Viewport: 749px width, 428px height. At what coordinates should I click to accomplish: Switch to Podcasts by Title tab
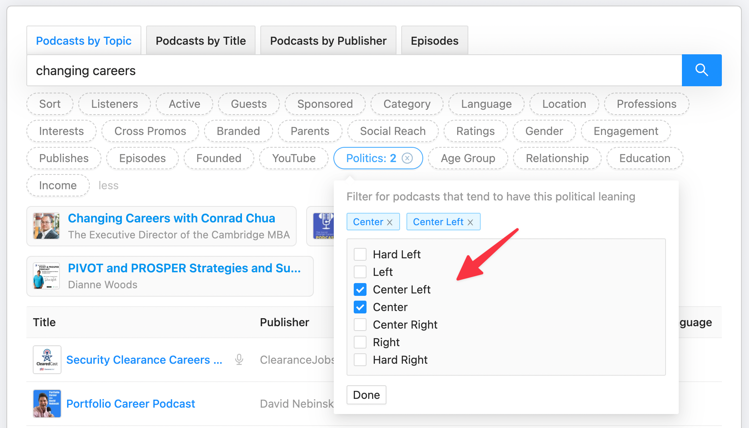coord(201,41)
